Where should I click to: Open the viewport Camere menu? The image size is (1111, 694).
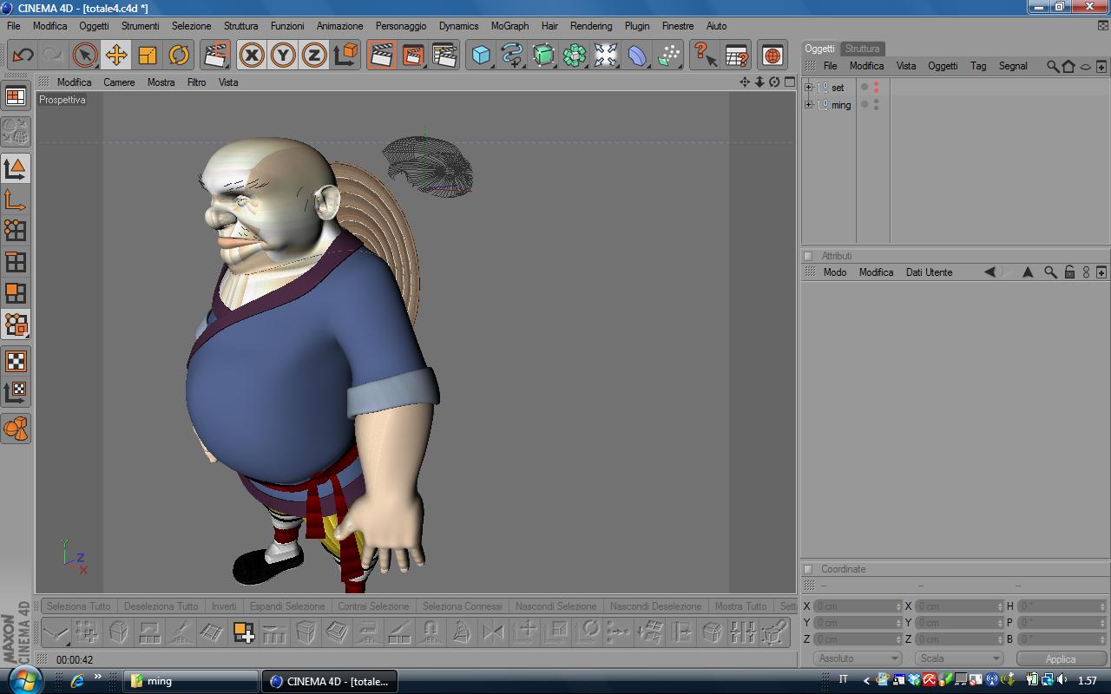tap(119, 82)
